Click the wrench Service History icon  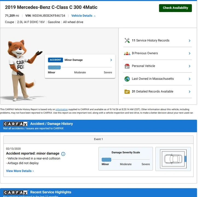(127, 40)
